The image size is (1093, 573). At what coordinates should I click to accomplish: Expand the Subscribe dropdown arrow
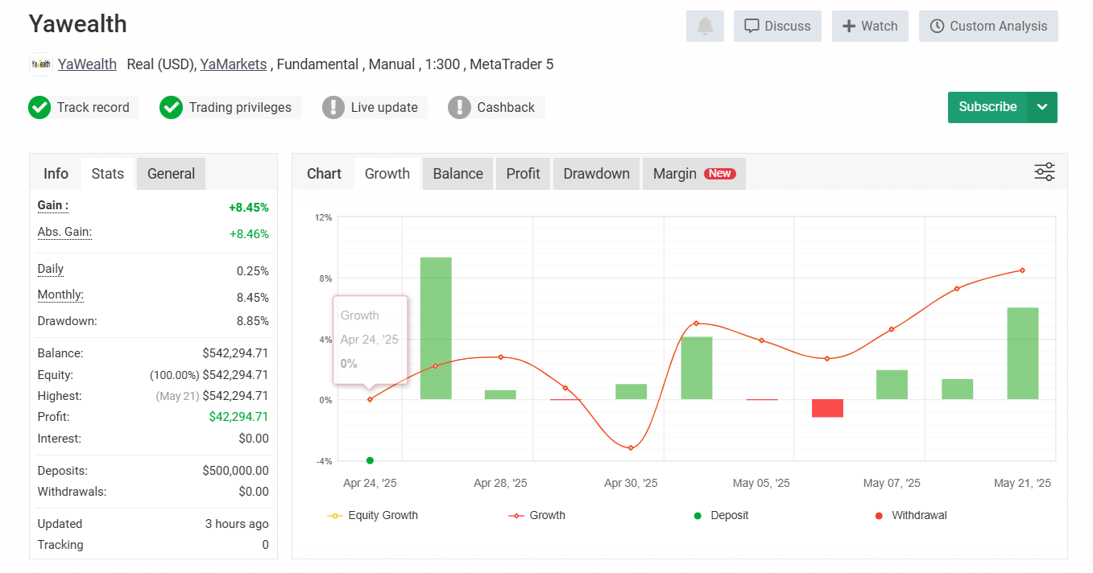tap(1042, 107)
